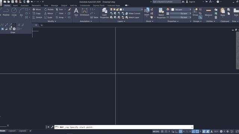Click the Rotate tool

click(49, 9)
